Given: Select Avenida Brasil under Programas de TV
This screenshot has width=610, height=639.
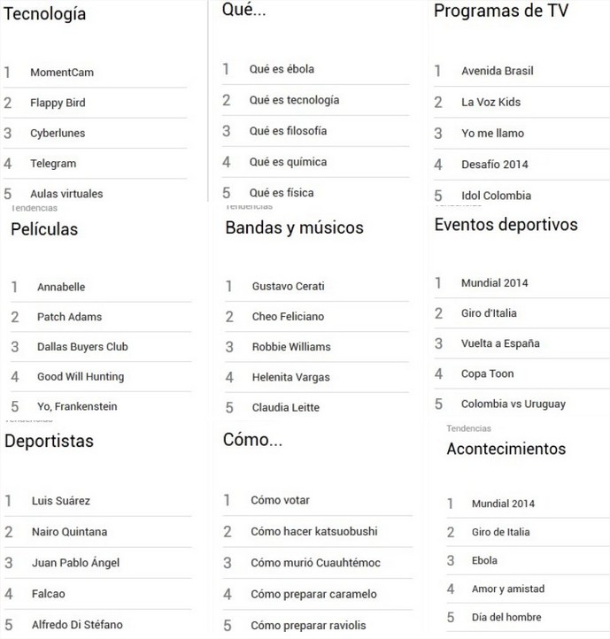Looking at the screenshot, I should tap(497, 71).
